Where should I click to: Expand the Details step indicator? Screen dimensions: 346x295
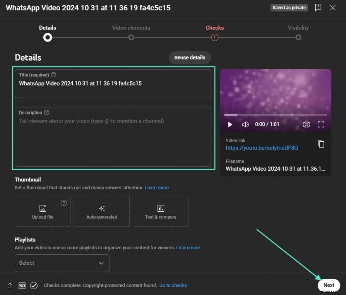(x=48, y=38)
